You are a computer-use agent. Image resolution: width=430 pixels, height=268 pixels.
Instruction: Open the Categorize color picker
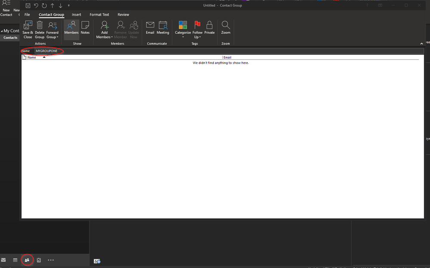coord(183,28)
